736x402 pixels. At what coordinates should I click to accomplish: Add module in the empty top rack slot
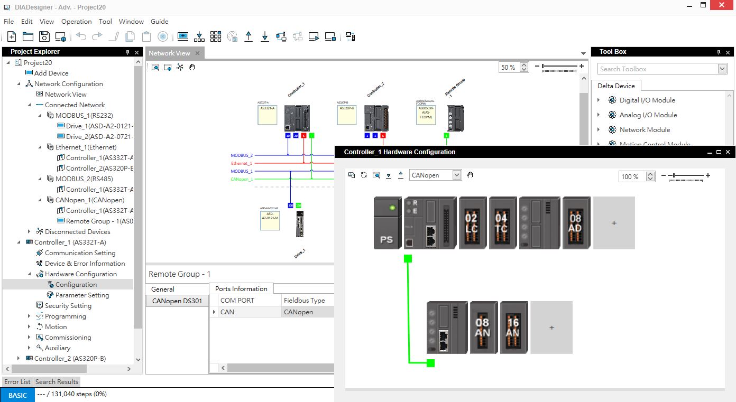613,223
